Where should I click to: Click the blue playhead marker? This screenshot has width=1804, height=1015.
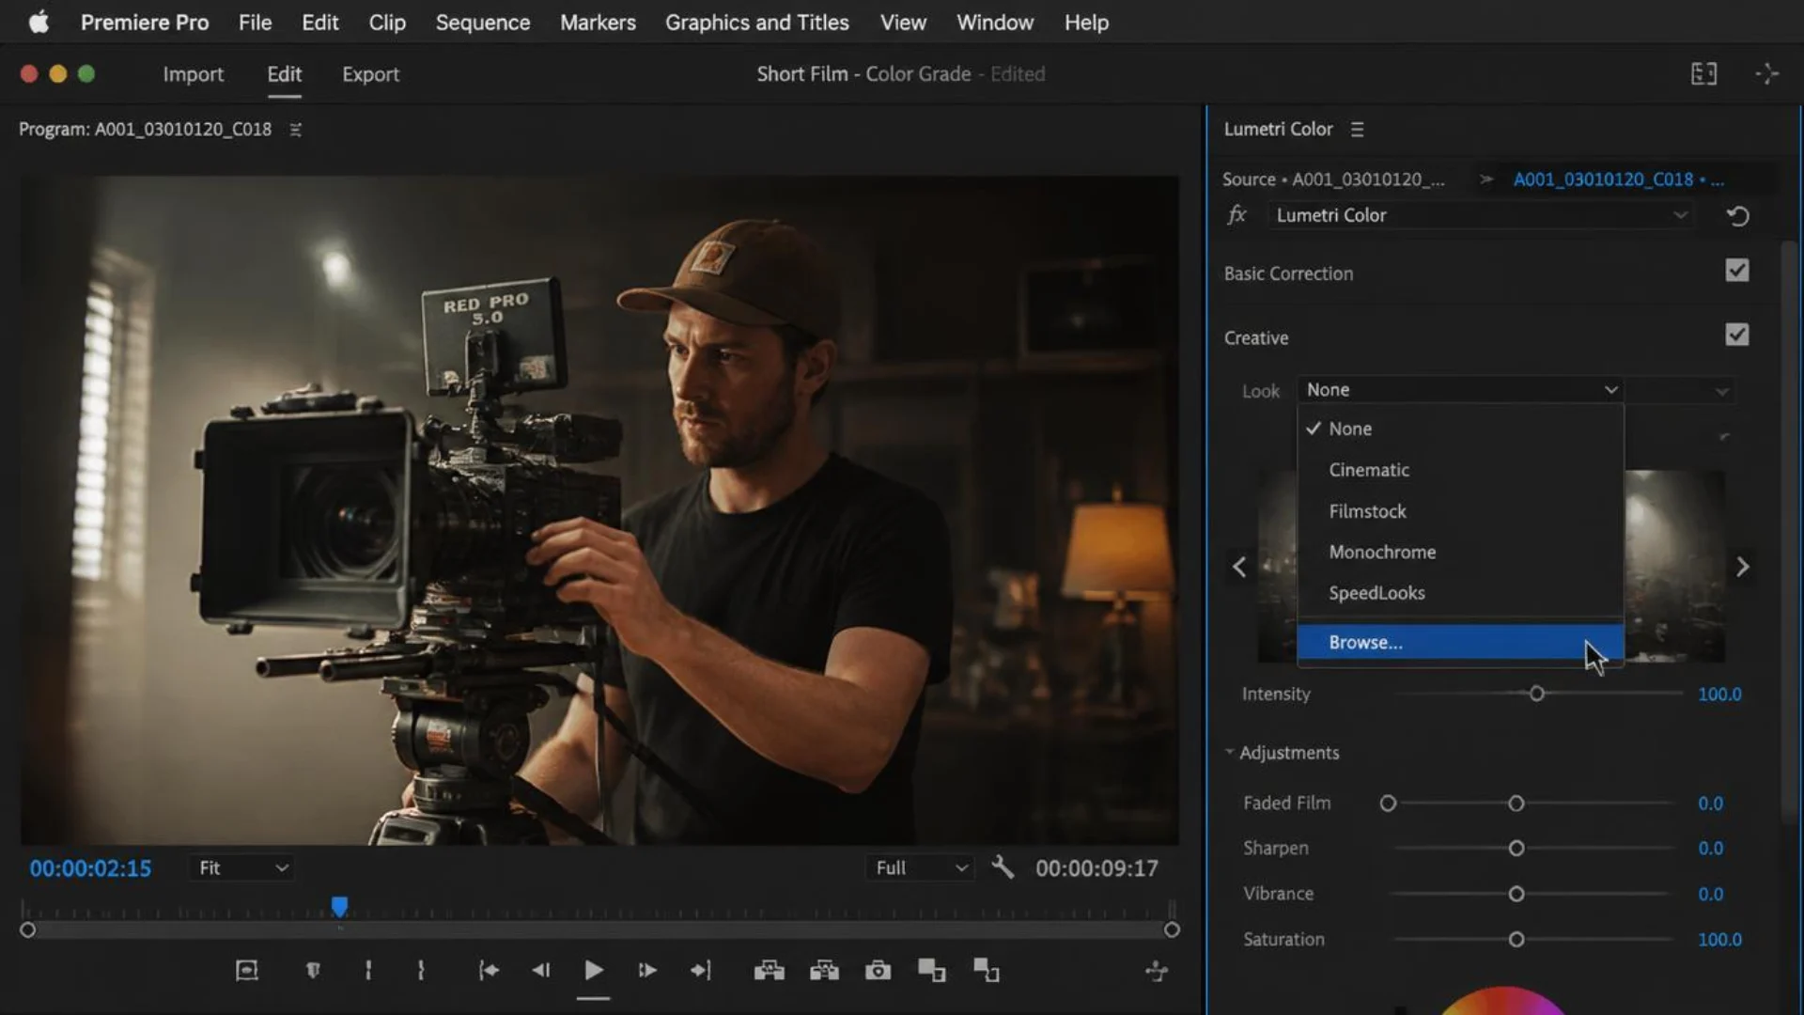339,906
